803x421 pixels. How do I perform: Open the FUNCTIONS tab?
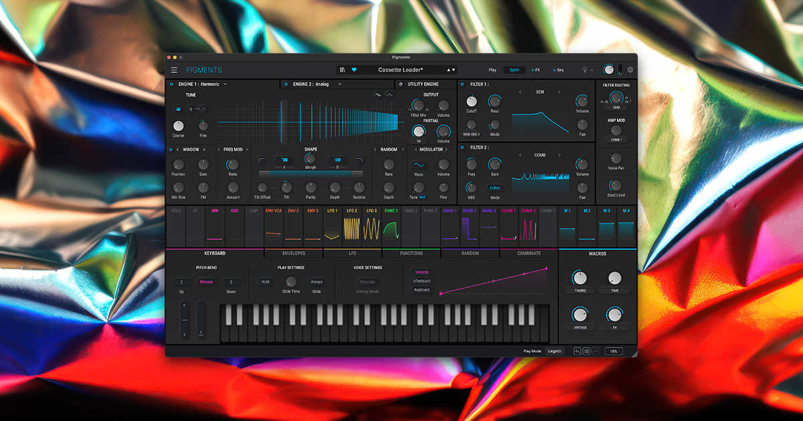(x=412, y=253)
